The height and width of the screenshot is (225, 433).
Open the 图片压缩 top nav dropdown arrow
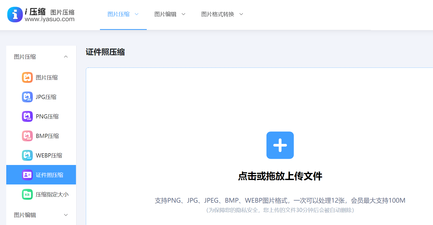[x=137, y=14]
